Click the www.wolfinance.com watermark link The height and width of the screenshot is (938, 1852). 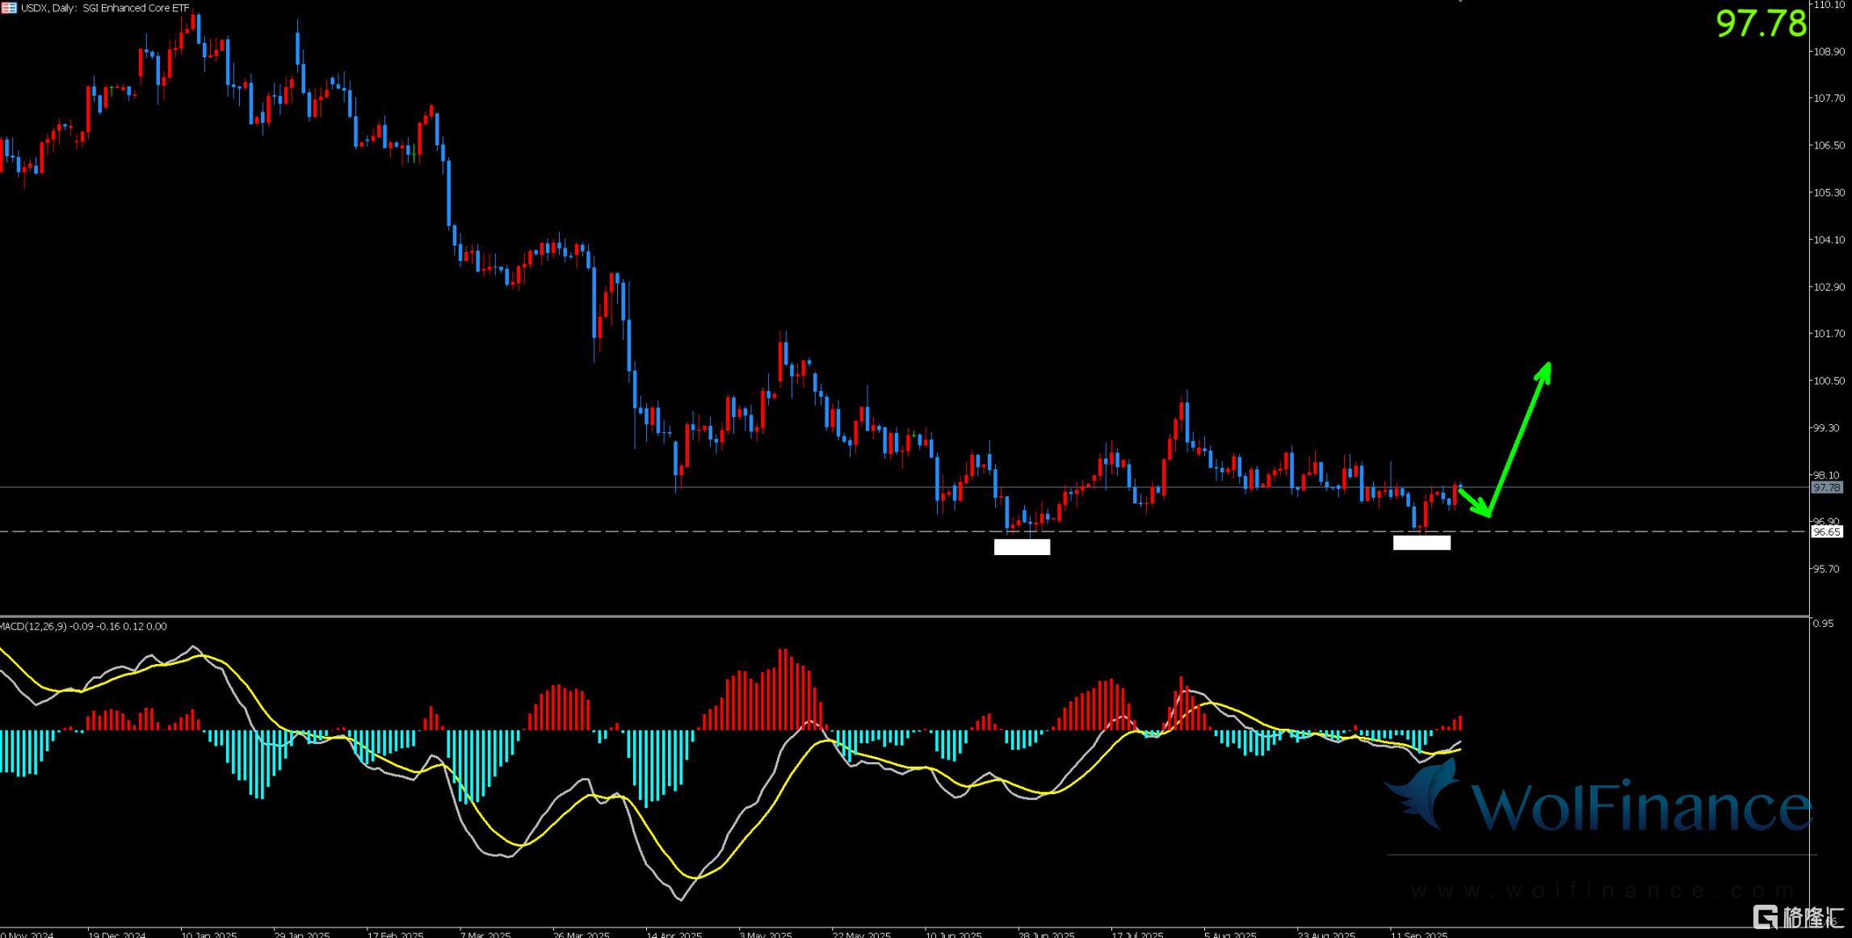[1602, 890]
